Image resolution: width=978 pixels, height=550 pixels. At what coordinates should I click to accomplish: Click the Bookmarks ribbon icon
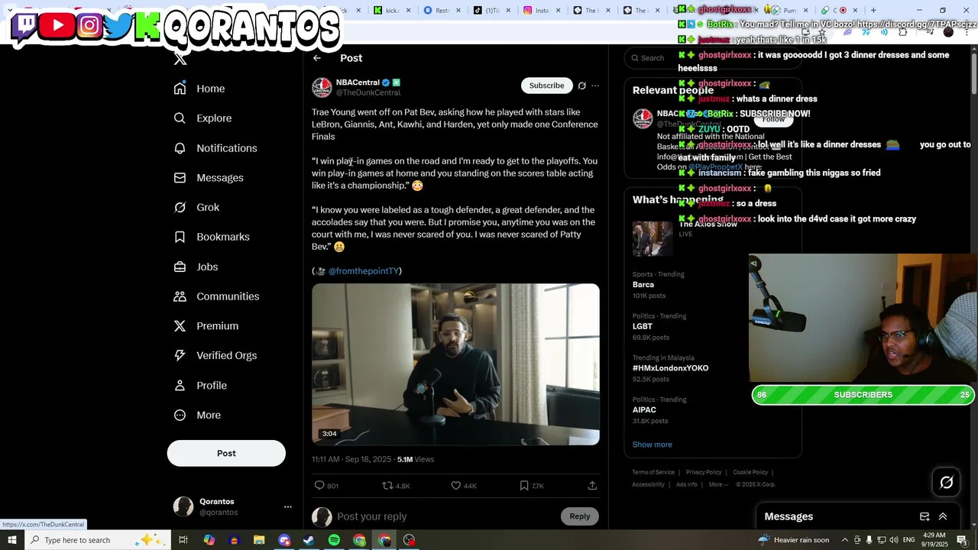coord(180,237)
